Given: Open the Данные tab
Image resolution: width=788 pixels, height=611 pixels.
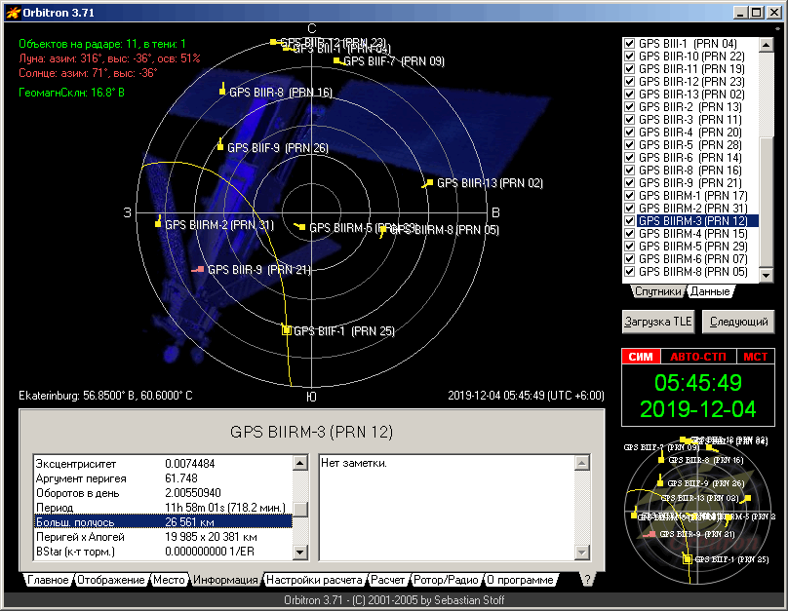Looking at the screenshot, I should [x=710, y=291].
